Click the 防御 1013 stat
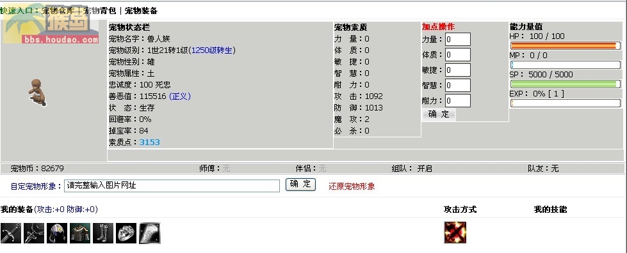 pos(359,108)
